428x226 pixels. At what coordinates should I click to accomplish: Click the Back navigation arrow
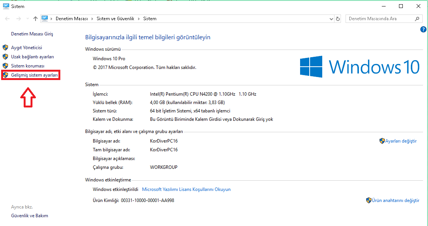pyautogui.click(x=7, y=19)
